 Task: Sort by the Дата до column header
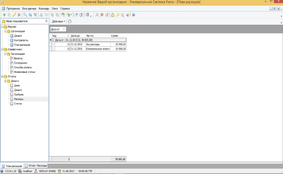[x=78, y=36]
